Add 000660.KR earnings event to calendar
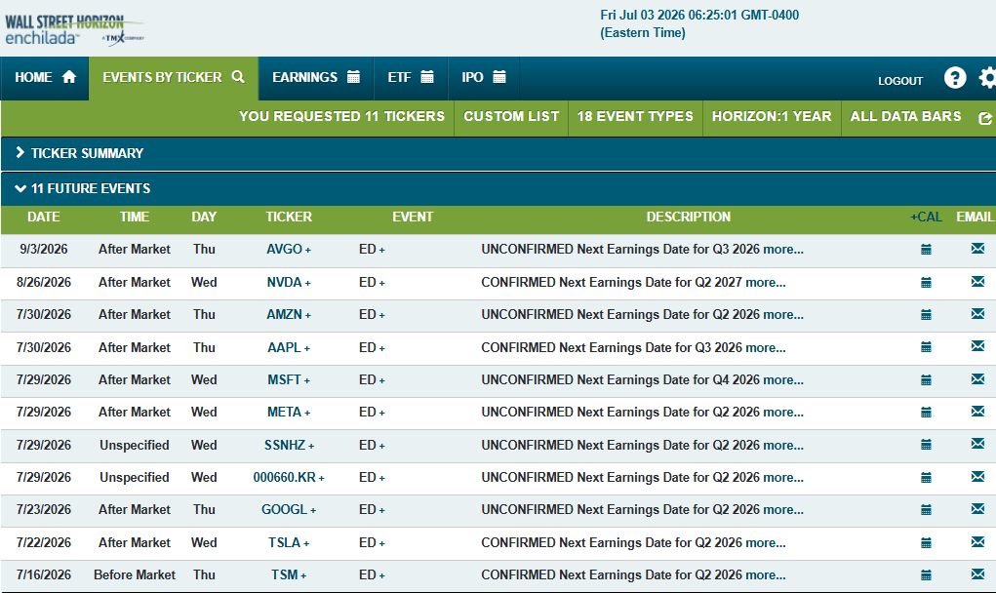Viewport: 996px width, 593px height. click(926, 478)
